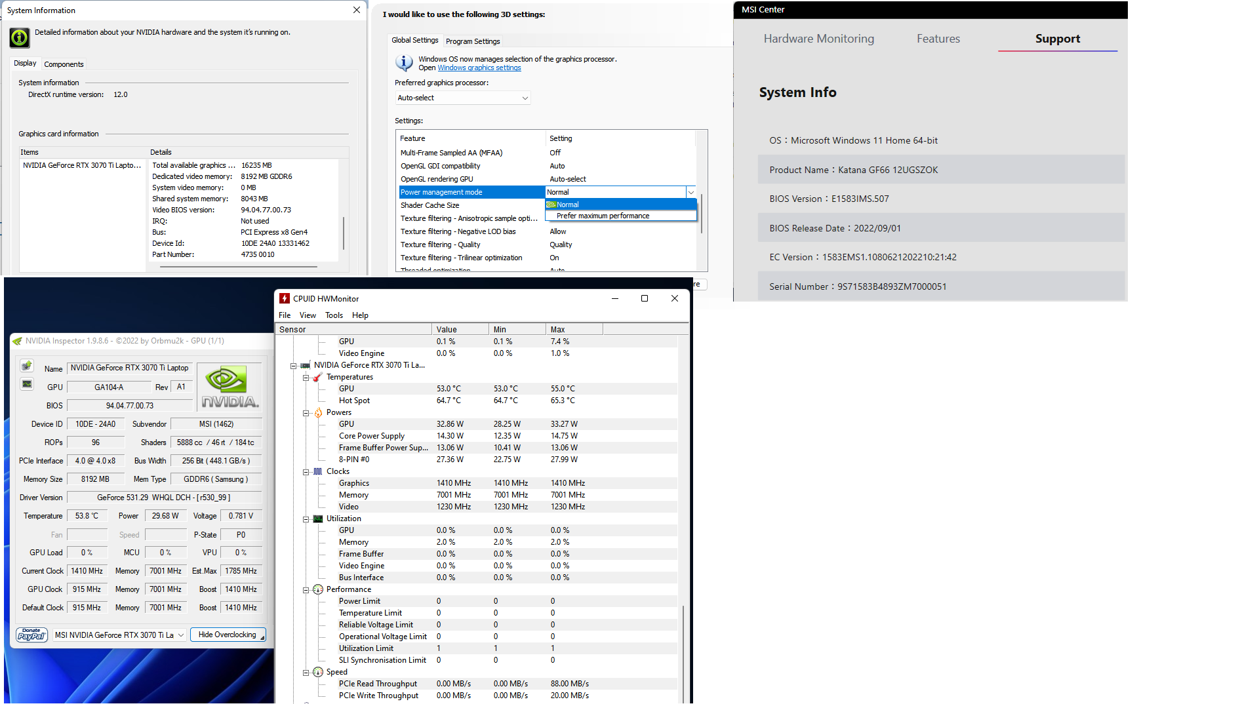The height and width of the screenshot is (708, 1259).
Task: Collapse the NVIDIA GeForce RTX 3070 Ti node
Action: coord(293,366)
